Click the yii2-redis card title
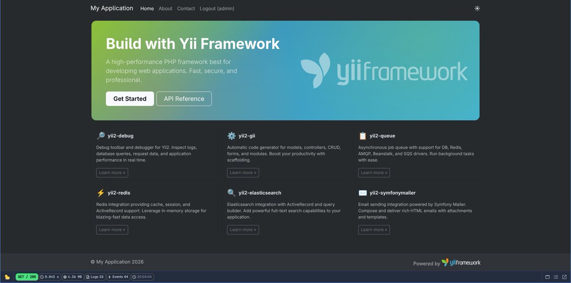 tap(119, 193)
